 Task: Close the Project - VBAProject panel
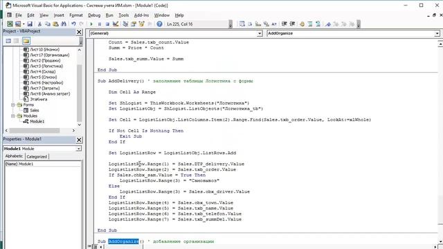click(x=79, y=32)
